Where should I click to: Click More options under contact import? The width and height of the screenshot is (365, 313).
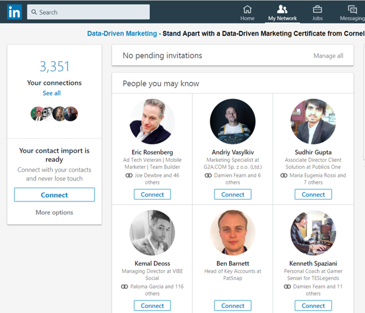coord(54,212)
